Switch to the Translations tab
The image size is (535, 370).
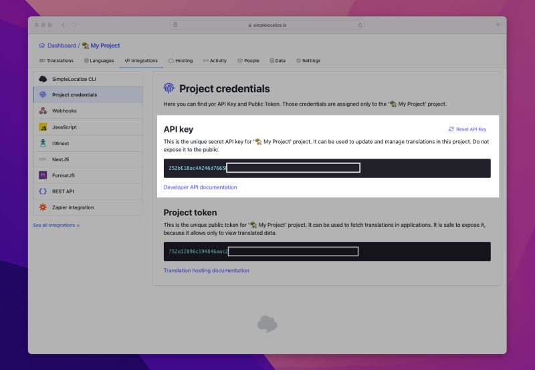tap(56, 60)
